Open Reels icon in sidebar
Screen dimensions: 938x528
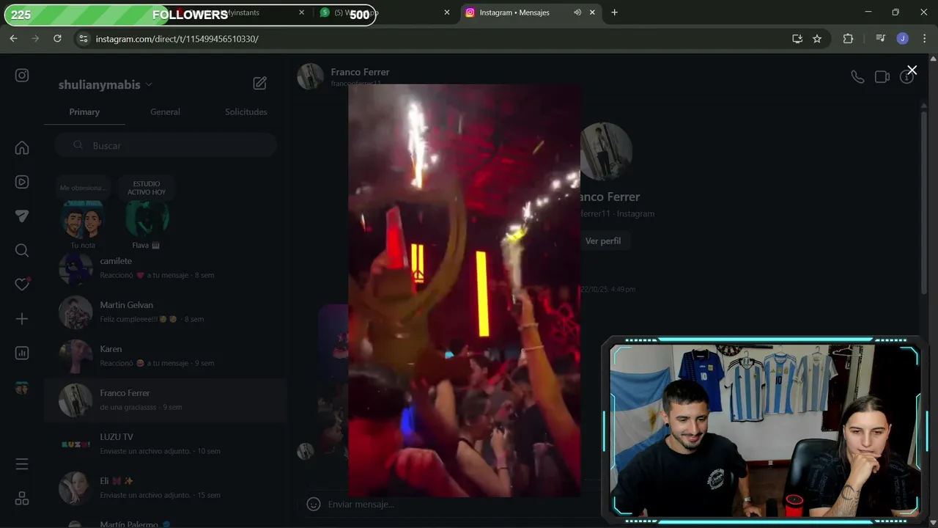point(22,182)
